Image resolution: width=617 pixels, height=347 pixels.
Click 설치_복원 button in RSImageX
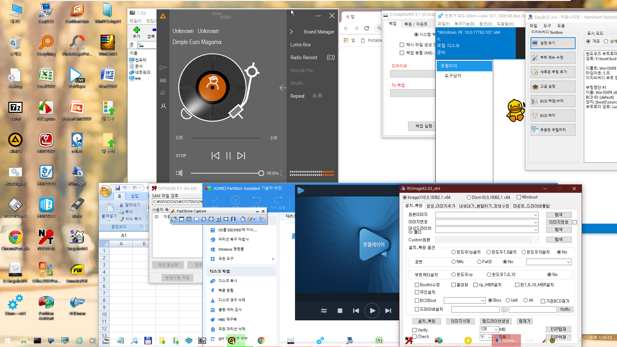[x=426, y=321]
